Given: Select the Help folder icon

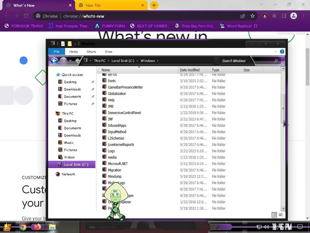Looking at the screenshot, I should click(104, 100).
